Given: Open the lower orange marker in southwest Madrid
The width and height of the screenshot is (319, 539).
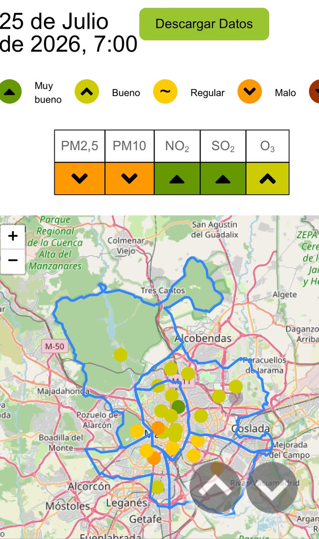Looking at the screenshot, I should [x=154, y=458].
